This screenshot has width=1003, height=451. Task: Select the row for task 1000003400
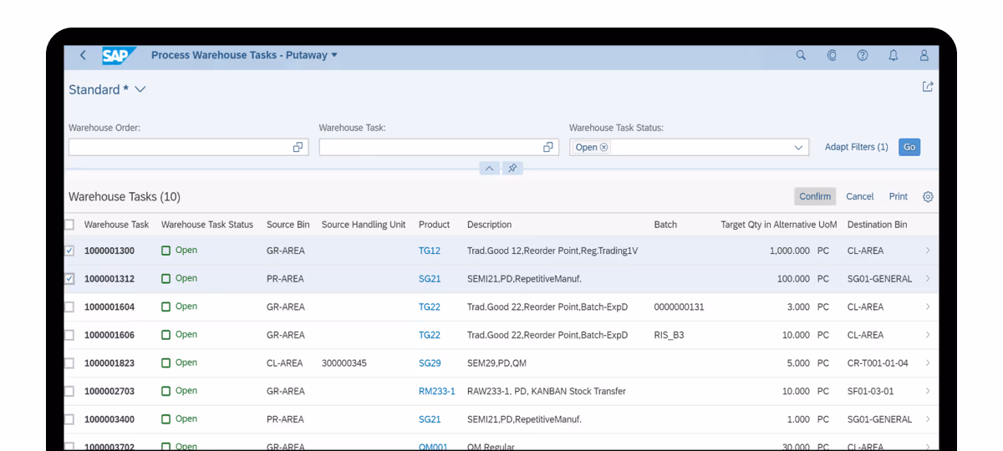(x=69, y=419)
